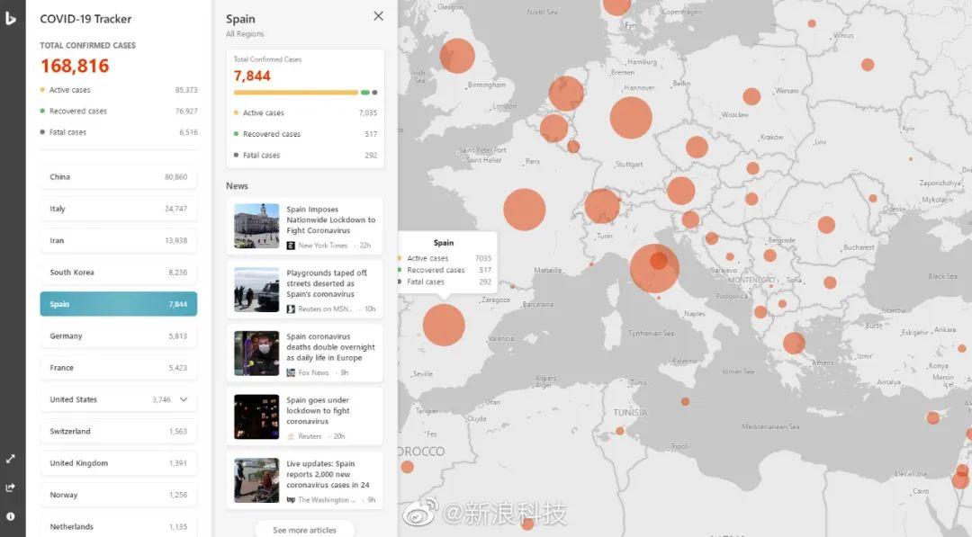
Task: Select Iran in the country list
Action: click(x=119, y=240)
